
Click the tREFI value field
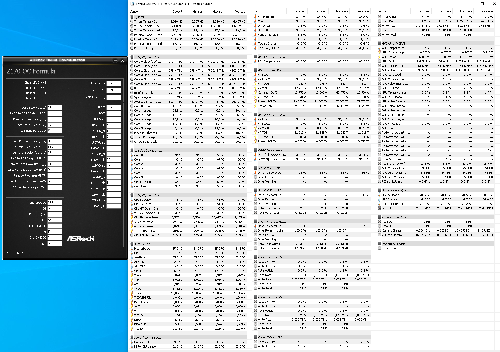tap(113, 107)
